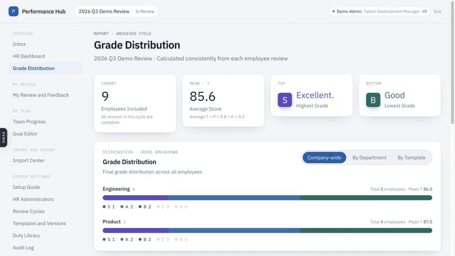Click the Grade Distribution page heading
Screen dimensions: 455x256
tap(137, 46)
